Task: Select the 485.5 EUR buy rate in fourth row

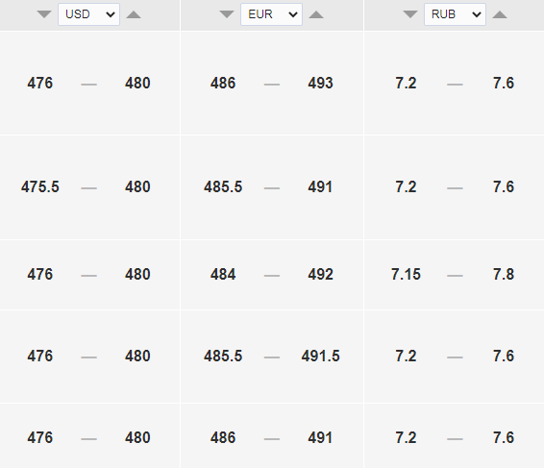Action: tap(223, 356)
